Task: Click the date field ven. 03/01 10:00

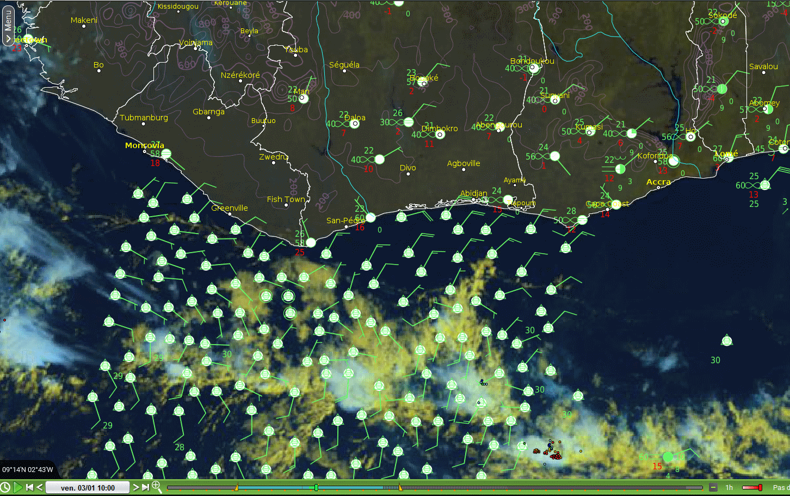Action: [x=88, y=488]
